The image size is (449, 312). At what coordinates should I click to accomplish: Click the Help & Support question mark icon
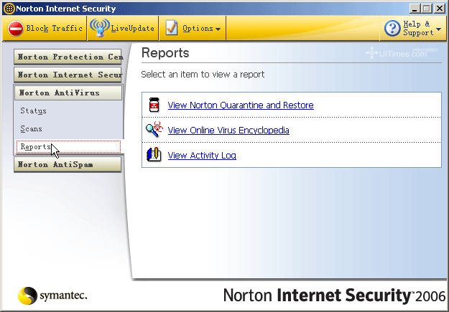point(392,28)
